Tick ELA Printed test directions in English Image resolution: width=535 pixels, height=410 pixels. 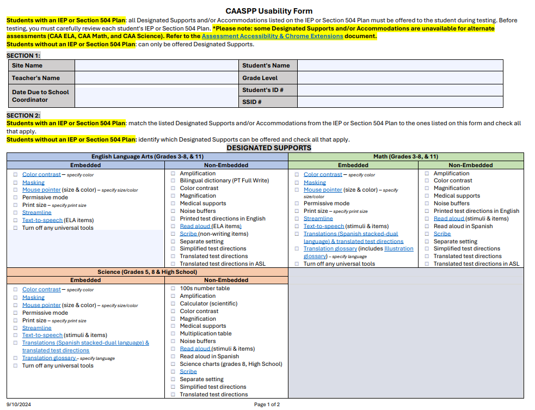click(173, 218)
